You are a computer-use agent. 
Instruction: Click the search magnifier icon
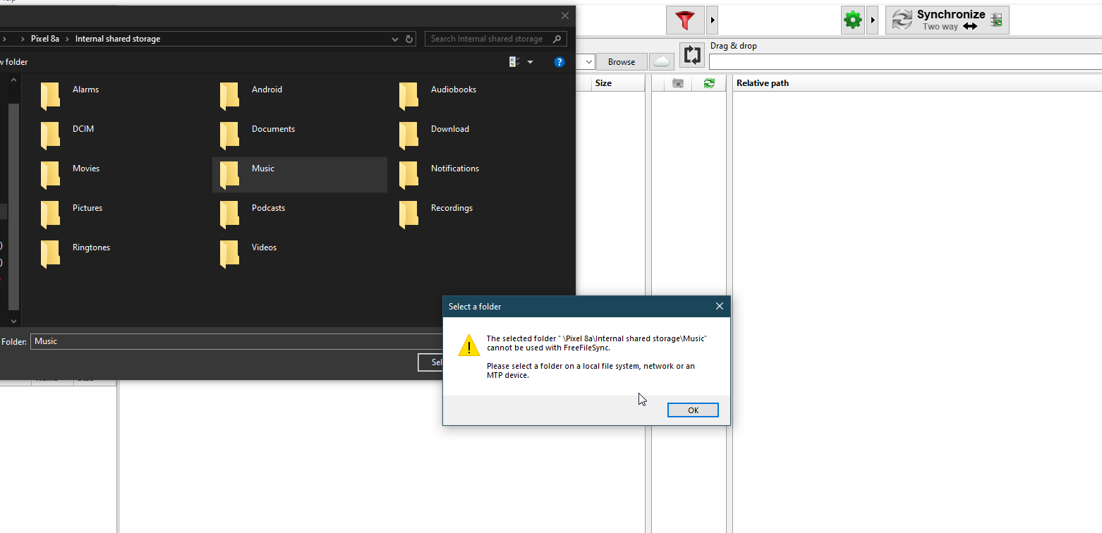coord(557,39)
